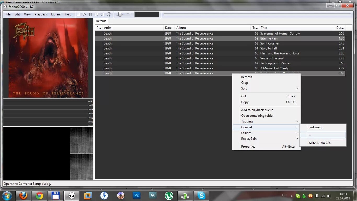Select the 'Spirit Crusher' track
The width and height of the screenshot is (357, 201).
[220, 43]
